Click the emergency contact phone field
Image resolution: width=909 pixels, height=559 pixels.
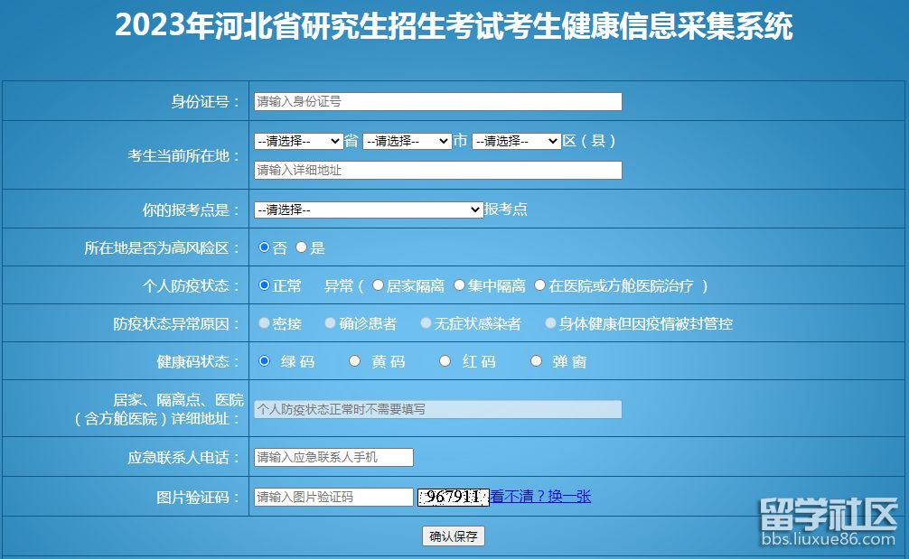(333, 457)
